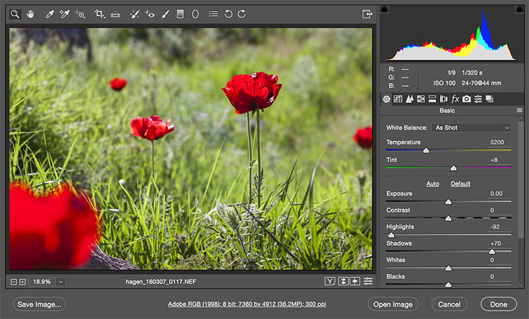Select the Graduated Filter tool
This screenshot has width=529, height=319.
tap(180, 13)
